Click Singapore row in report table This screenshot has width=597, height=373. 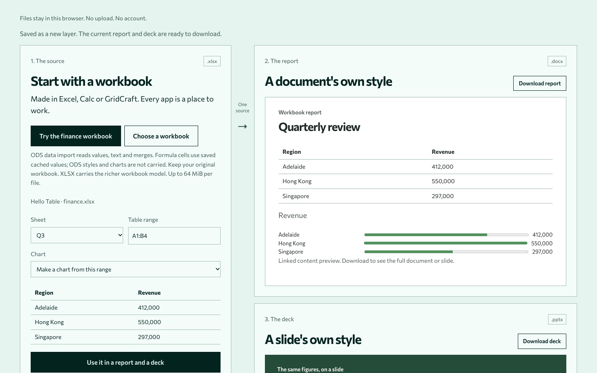coord(415,196)
